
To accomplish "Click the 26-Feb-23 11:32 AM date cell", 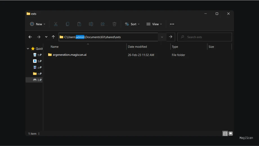I will (x=141, y=55).
